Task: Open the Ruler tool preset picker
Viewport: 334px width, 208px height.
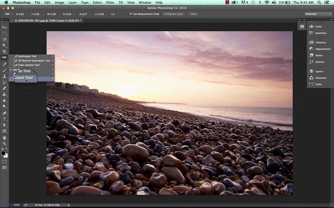Action: (8, 14)
